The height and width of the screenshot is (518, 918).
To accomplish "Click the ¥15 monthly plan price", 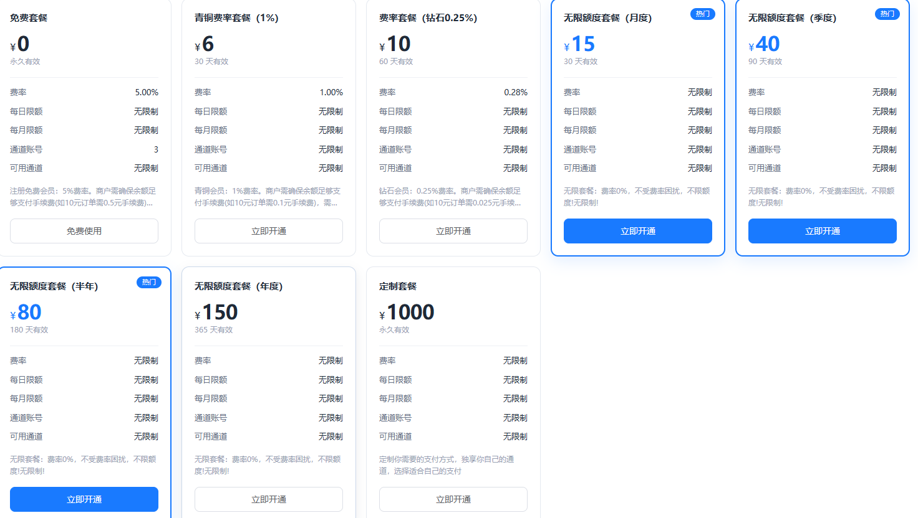I will [579, 44].
